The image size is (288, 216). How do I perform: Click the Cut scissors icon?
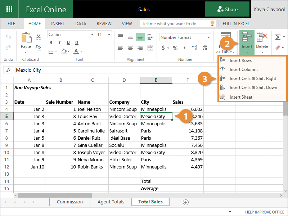pyautogui.click(x=39, y=37)
